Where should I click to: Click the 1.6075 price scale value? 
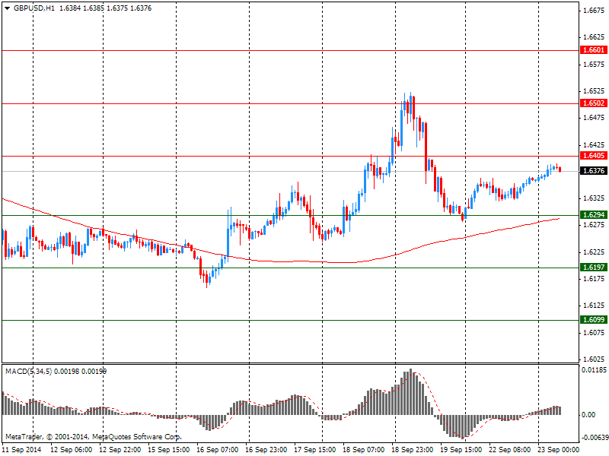click(595, 333)
